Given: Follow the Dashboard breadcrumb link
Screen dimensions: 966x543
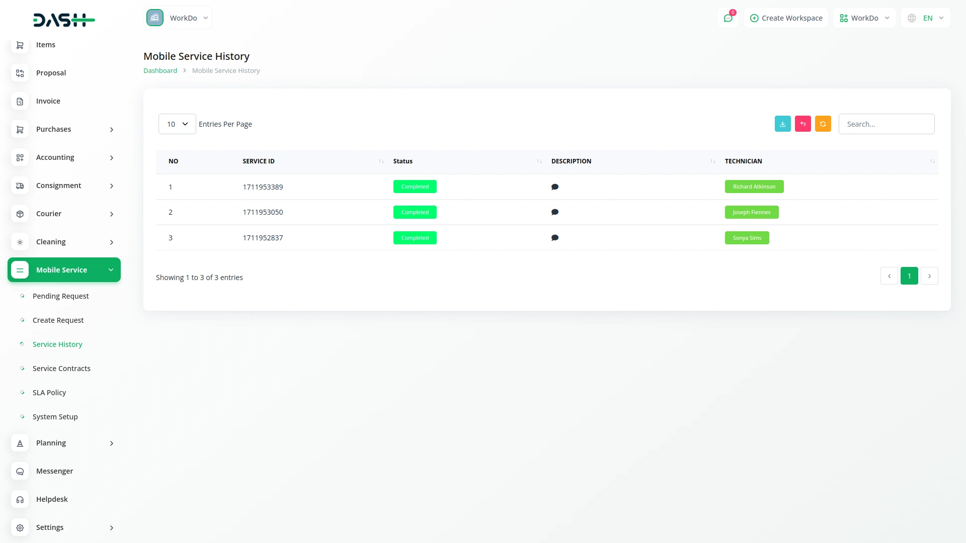Looking at the screenshot, I should click(160, 71).
